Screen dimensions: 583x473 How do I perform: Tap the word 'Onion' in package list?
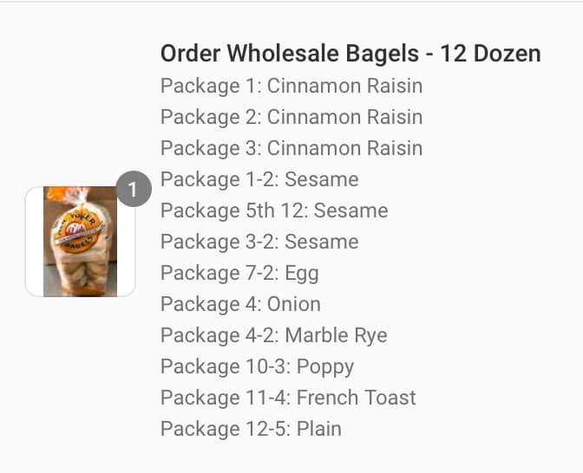294,304
